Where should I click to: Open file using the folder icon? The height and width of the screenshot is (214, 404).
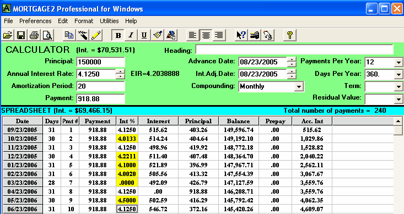click(x=8, y=35)
